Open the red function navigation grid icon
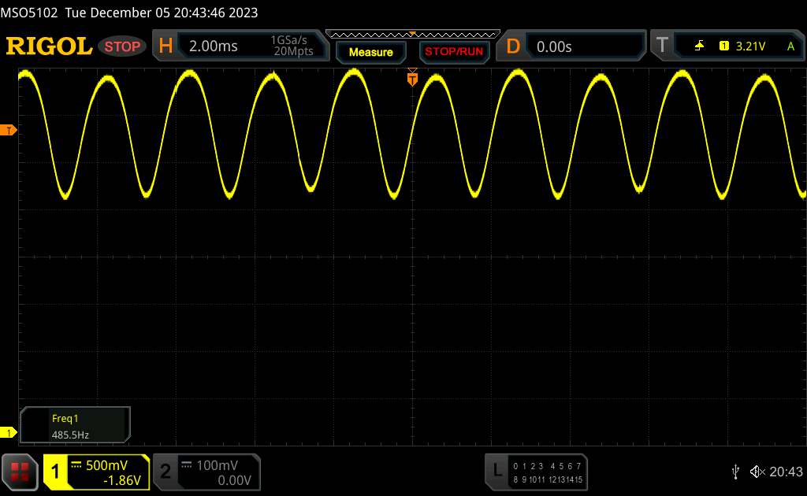The image size is (807, 496). click(20, 472)
